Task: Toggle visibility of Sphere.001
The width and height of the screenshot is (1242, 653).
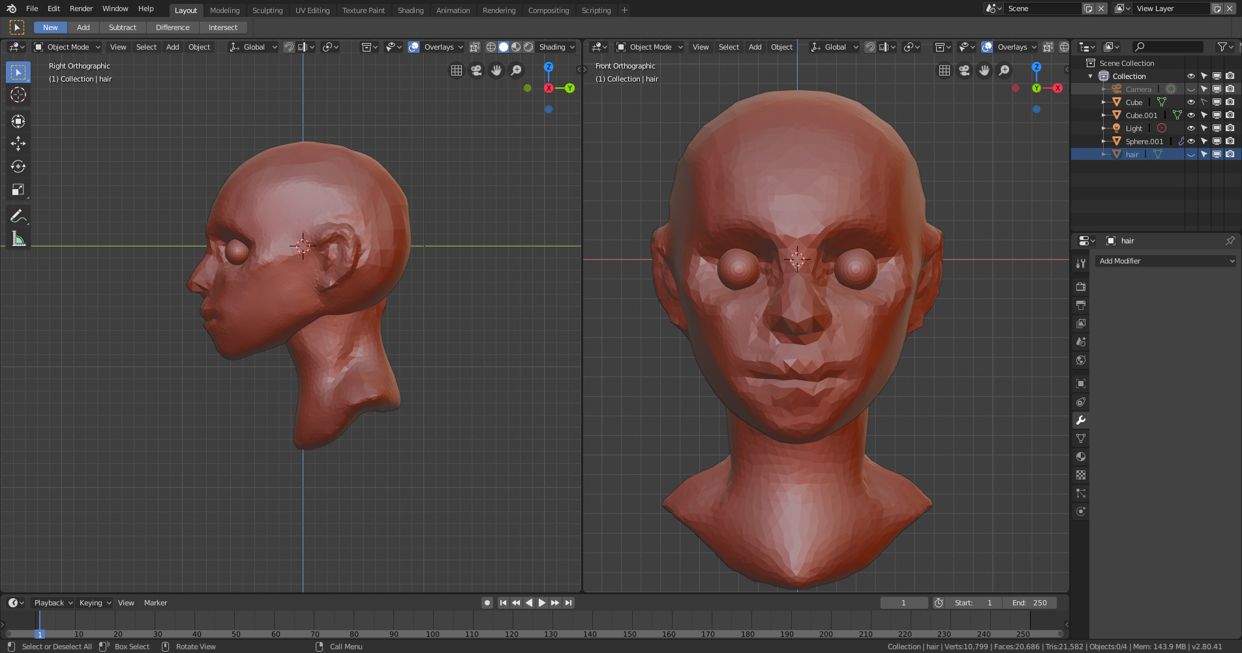Action: [x=1191, y=142]
